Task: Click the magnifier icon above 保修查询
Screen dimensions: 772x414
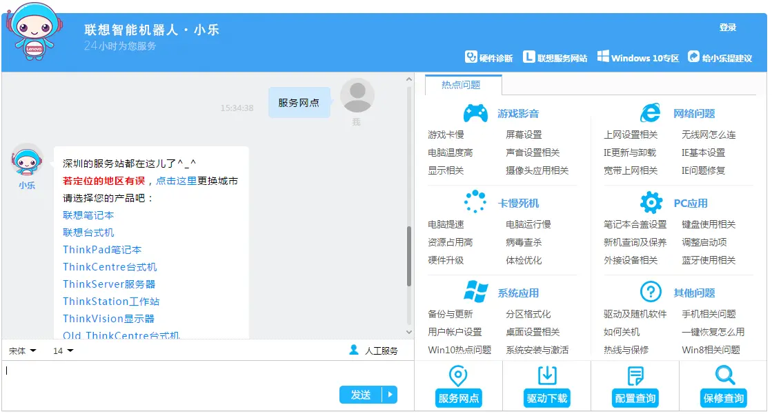Action: [724, 375]
